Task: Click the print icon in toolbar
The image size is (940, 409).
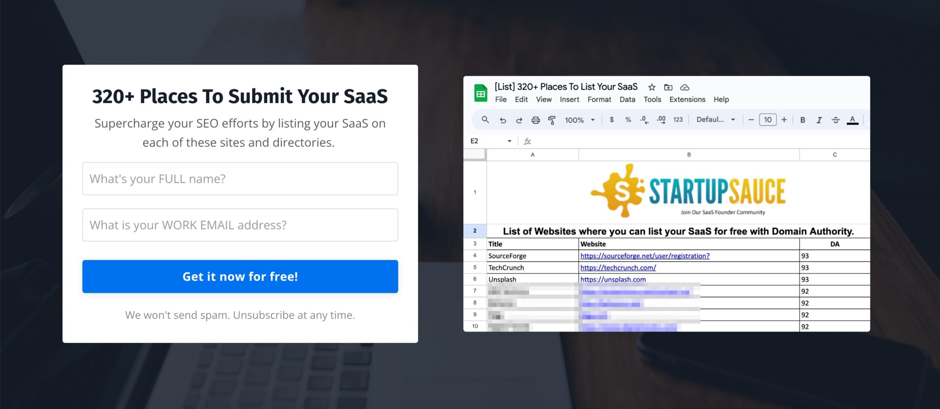Action: tap(536, 120)
